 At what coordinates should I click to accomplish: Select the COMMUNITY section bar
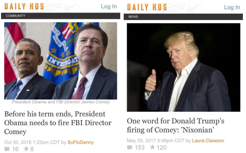(x=60, y=16)
